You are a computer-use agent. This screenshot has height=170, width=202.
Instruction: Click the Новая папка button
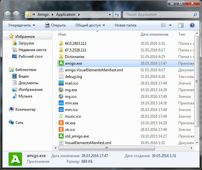125,25
